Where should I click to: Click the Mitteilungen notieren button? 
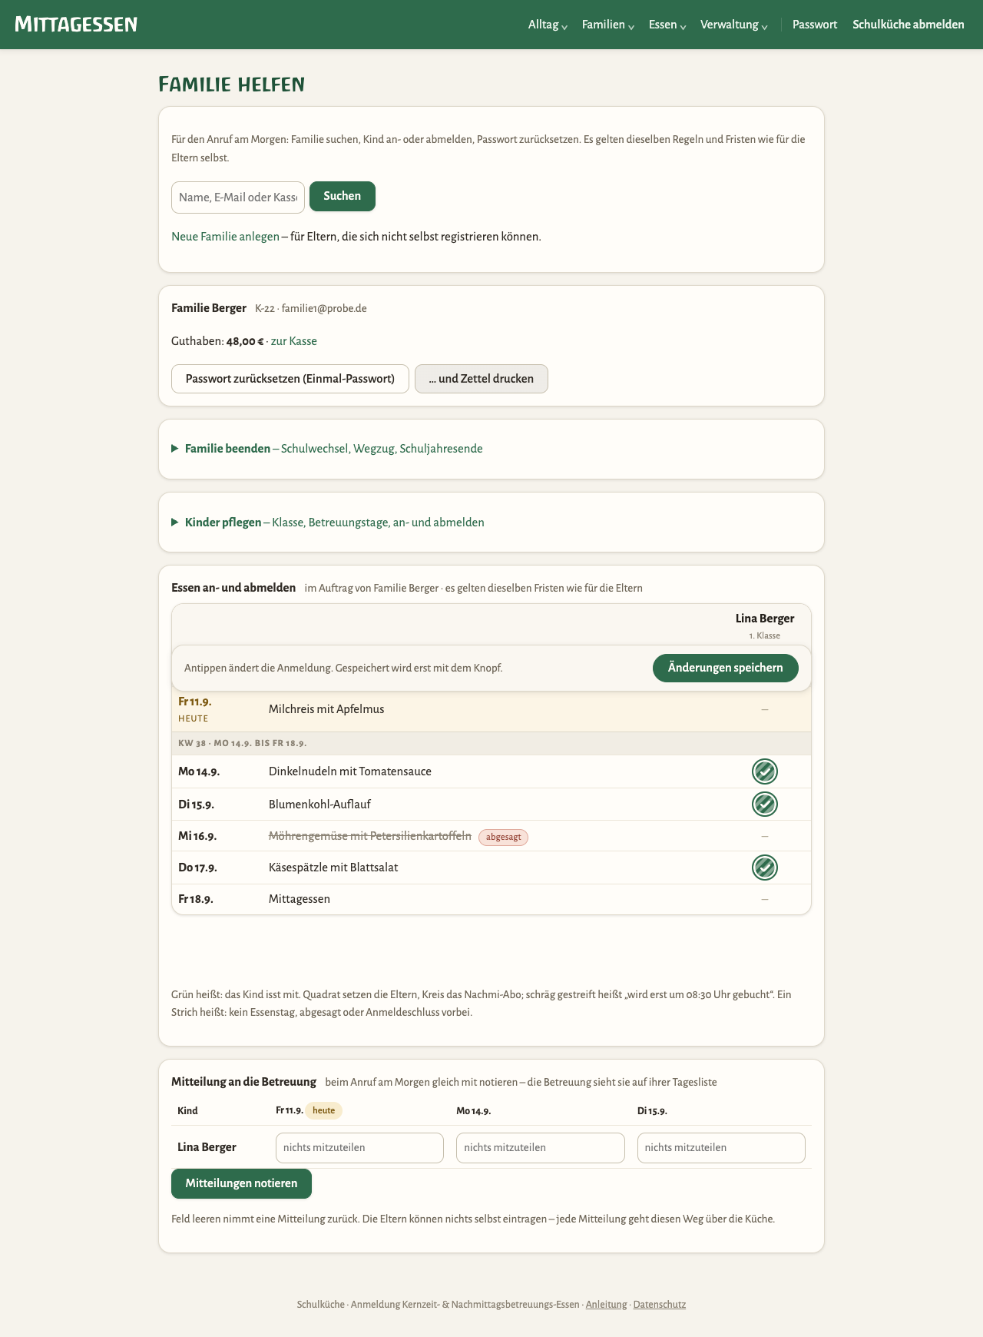pos(241,1183)
